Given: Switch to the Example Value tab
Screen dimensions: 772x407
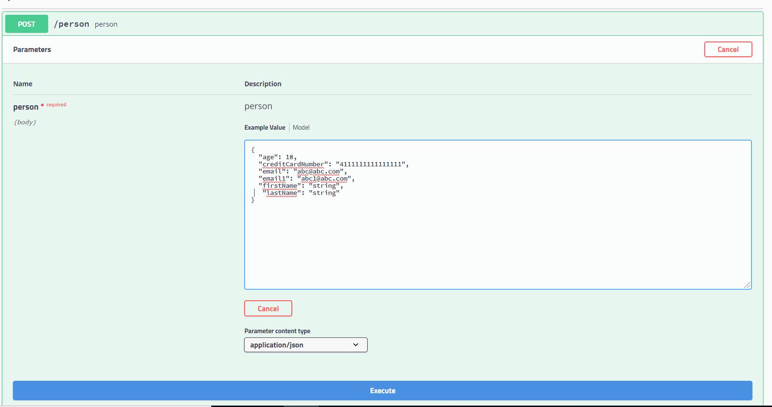Looking at the screenshot, I should 265,127.
